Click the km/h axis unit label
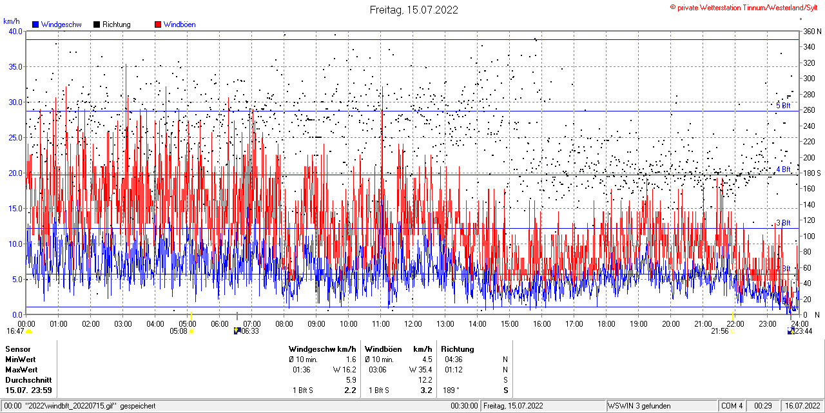This screenshot has height=413, width=825. tap(12, 22)
